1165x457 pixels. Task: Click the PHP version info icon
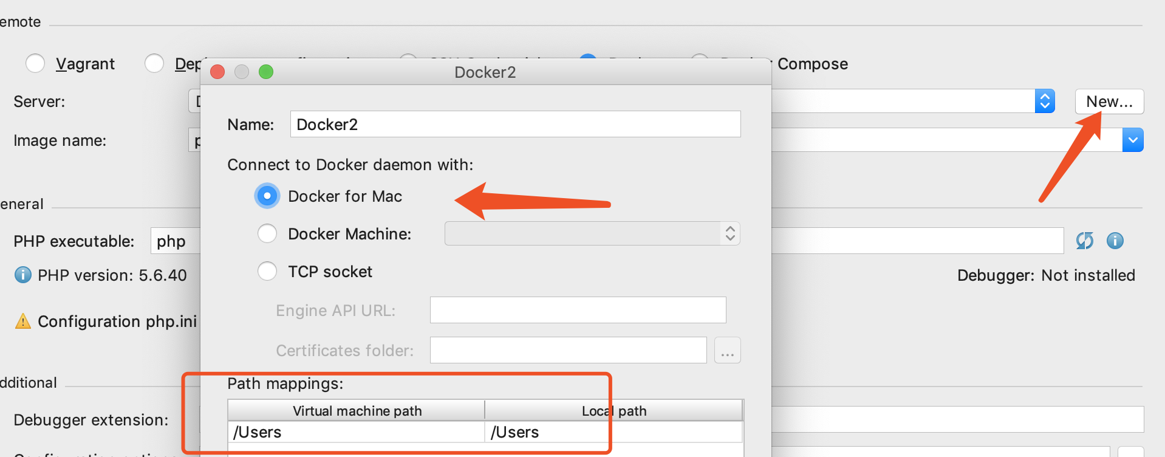tap(23, 275)
